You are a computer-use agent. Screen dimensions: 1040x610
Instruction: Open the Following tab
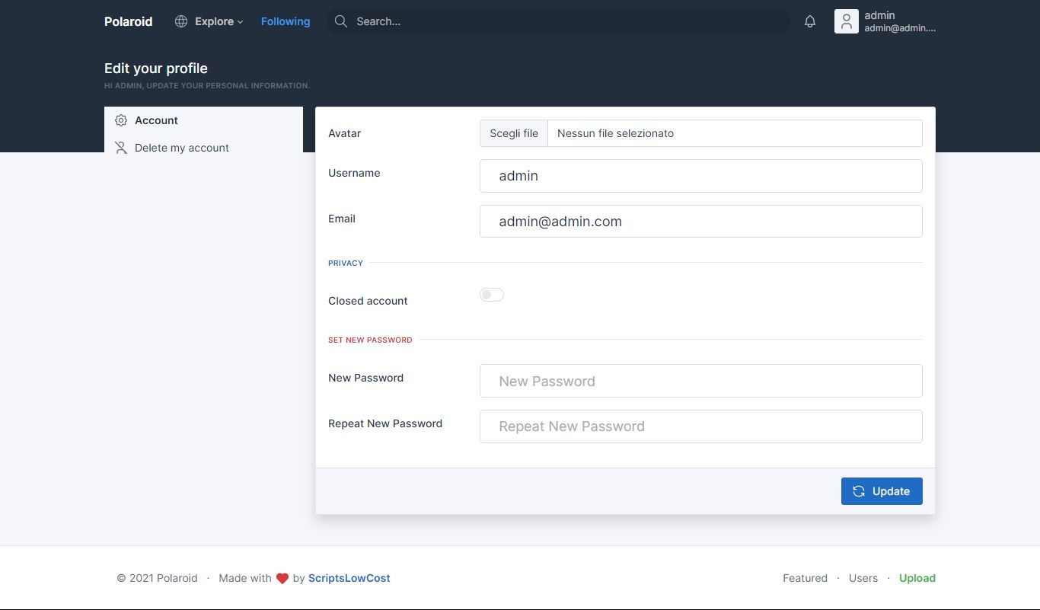[286, 21]
